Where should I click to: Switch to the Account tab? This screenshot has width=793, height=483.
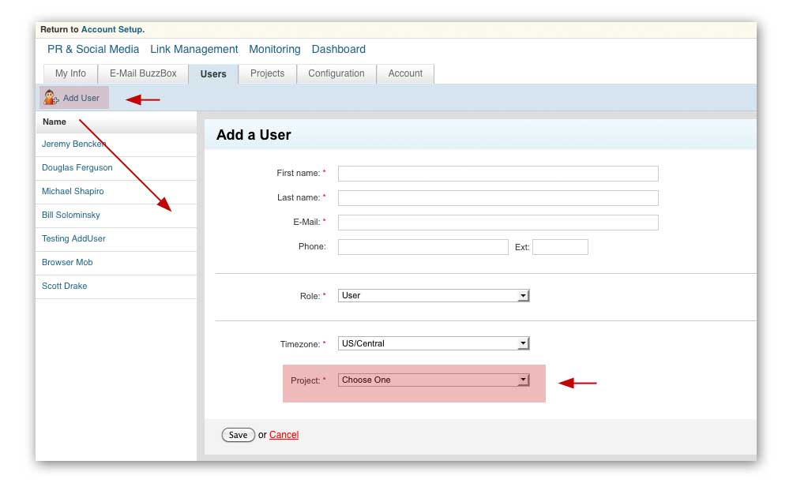tap(405, 73)
